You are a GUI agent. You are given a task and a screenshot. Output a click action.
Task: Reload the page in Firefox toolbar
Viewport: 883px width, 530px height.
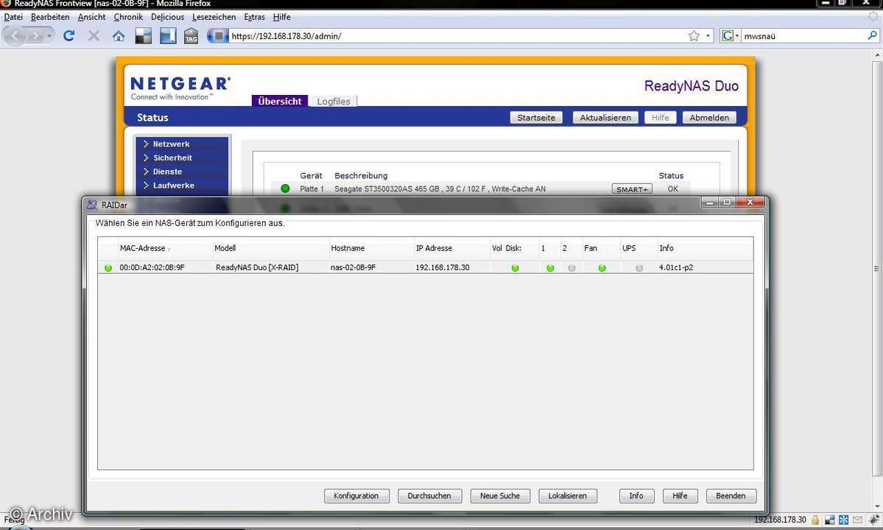(68, 36)
